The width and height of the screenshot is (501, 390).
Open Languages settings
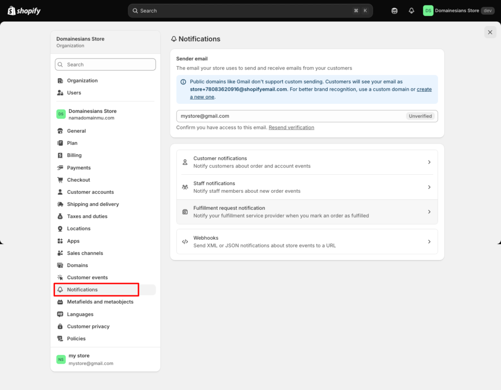106,314
